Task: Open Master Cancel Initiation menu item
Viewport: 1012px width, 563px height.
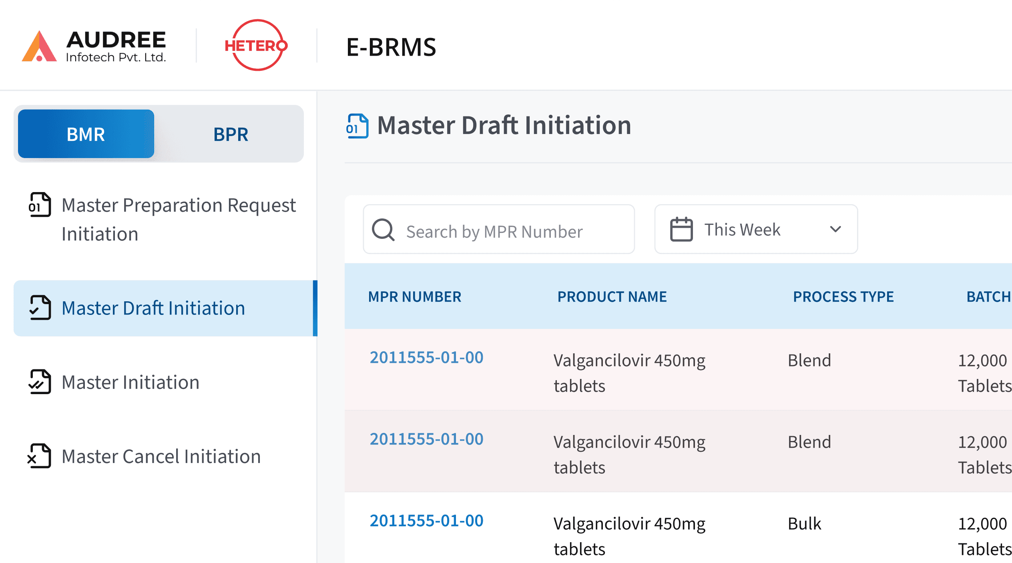Action: point(161,456)
